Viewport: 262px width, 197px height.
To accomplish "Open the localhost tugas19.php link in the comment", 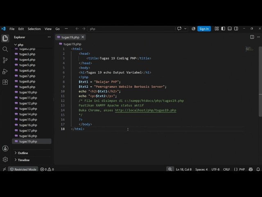I will tap(146, 110).
